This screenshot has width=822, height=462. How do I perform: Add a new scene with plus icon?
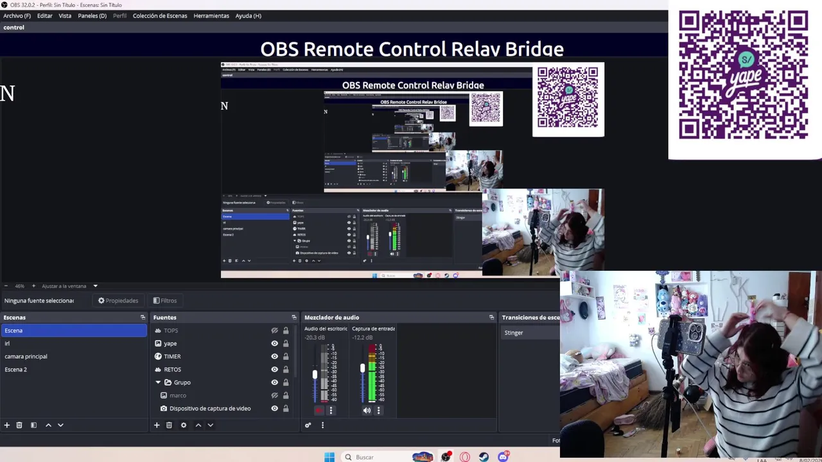7,425
